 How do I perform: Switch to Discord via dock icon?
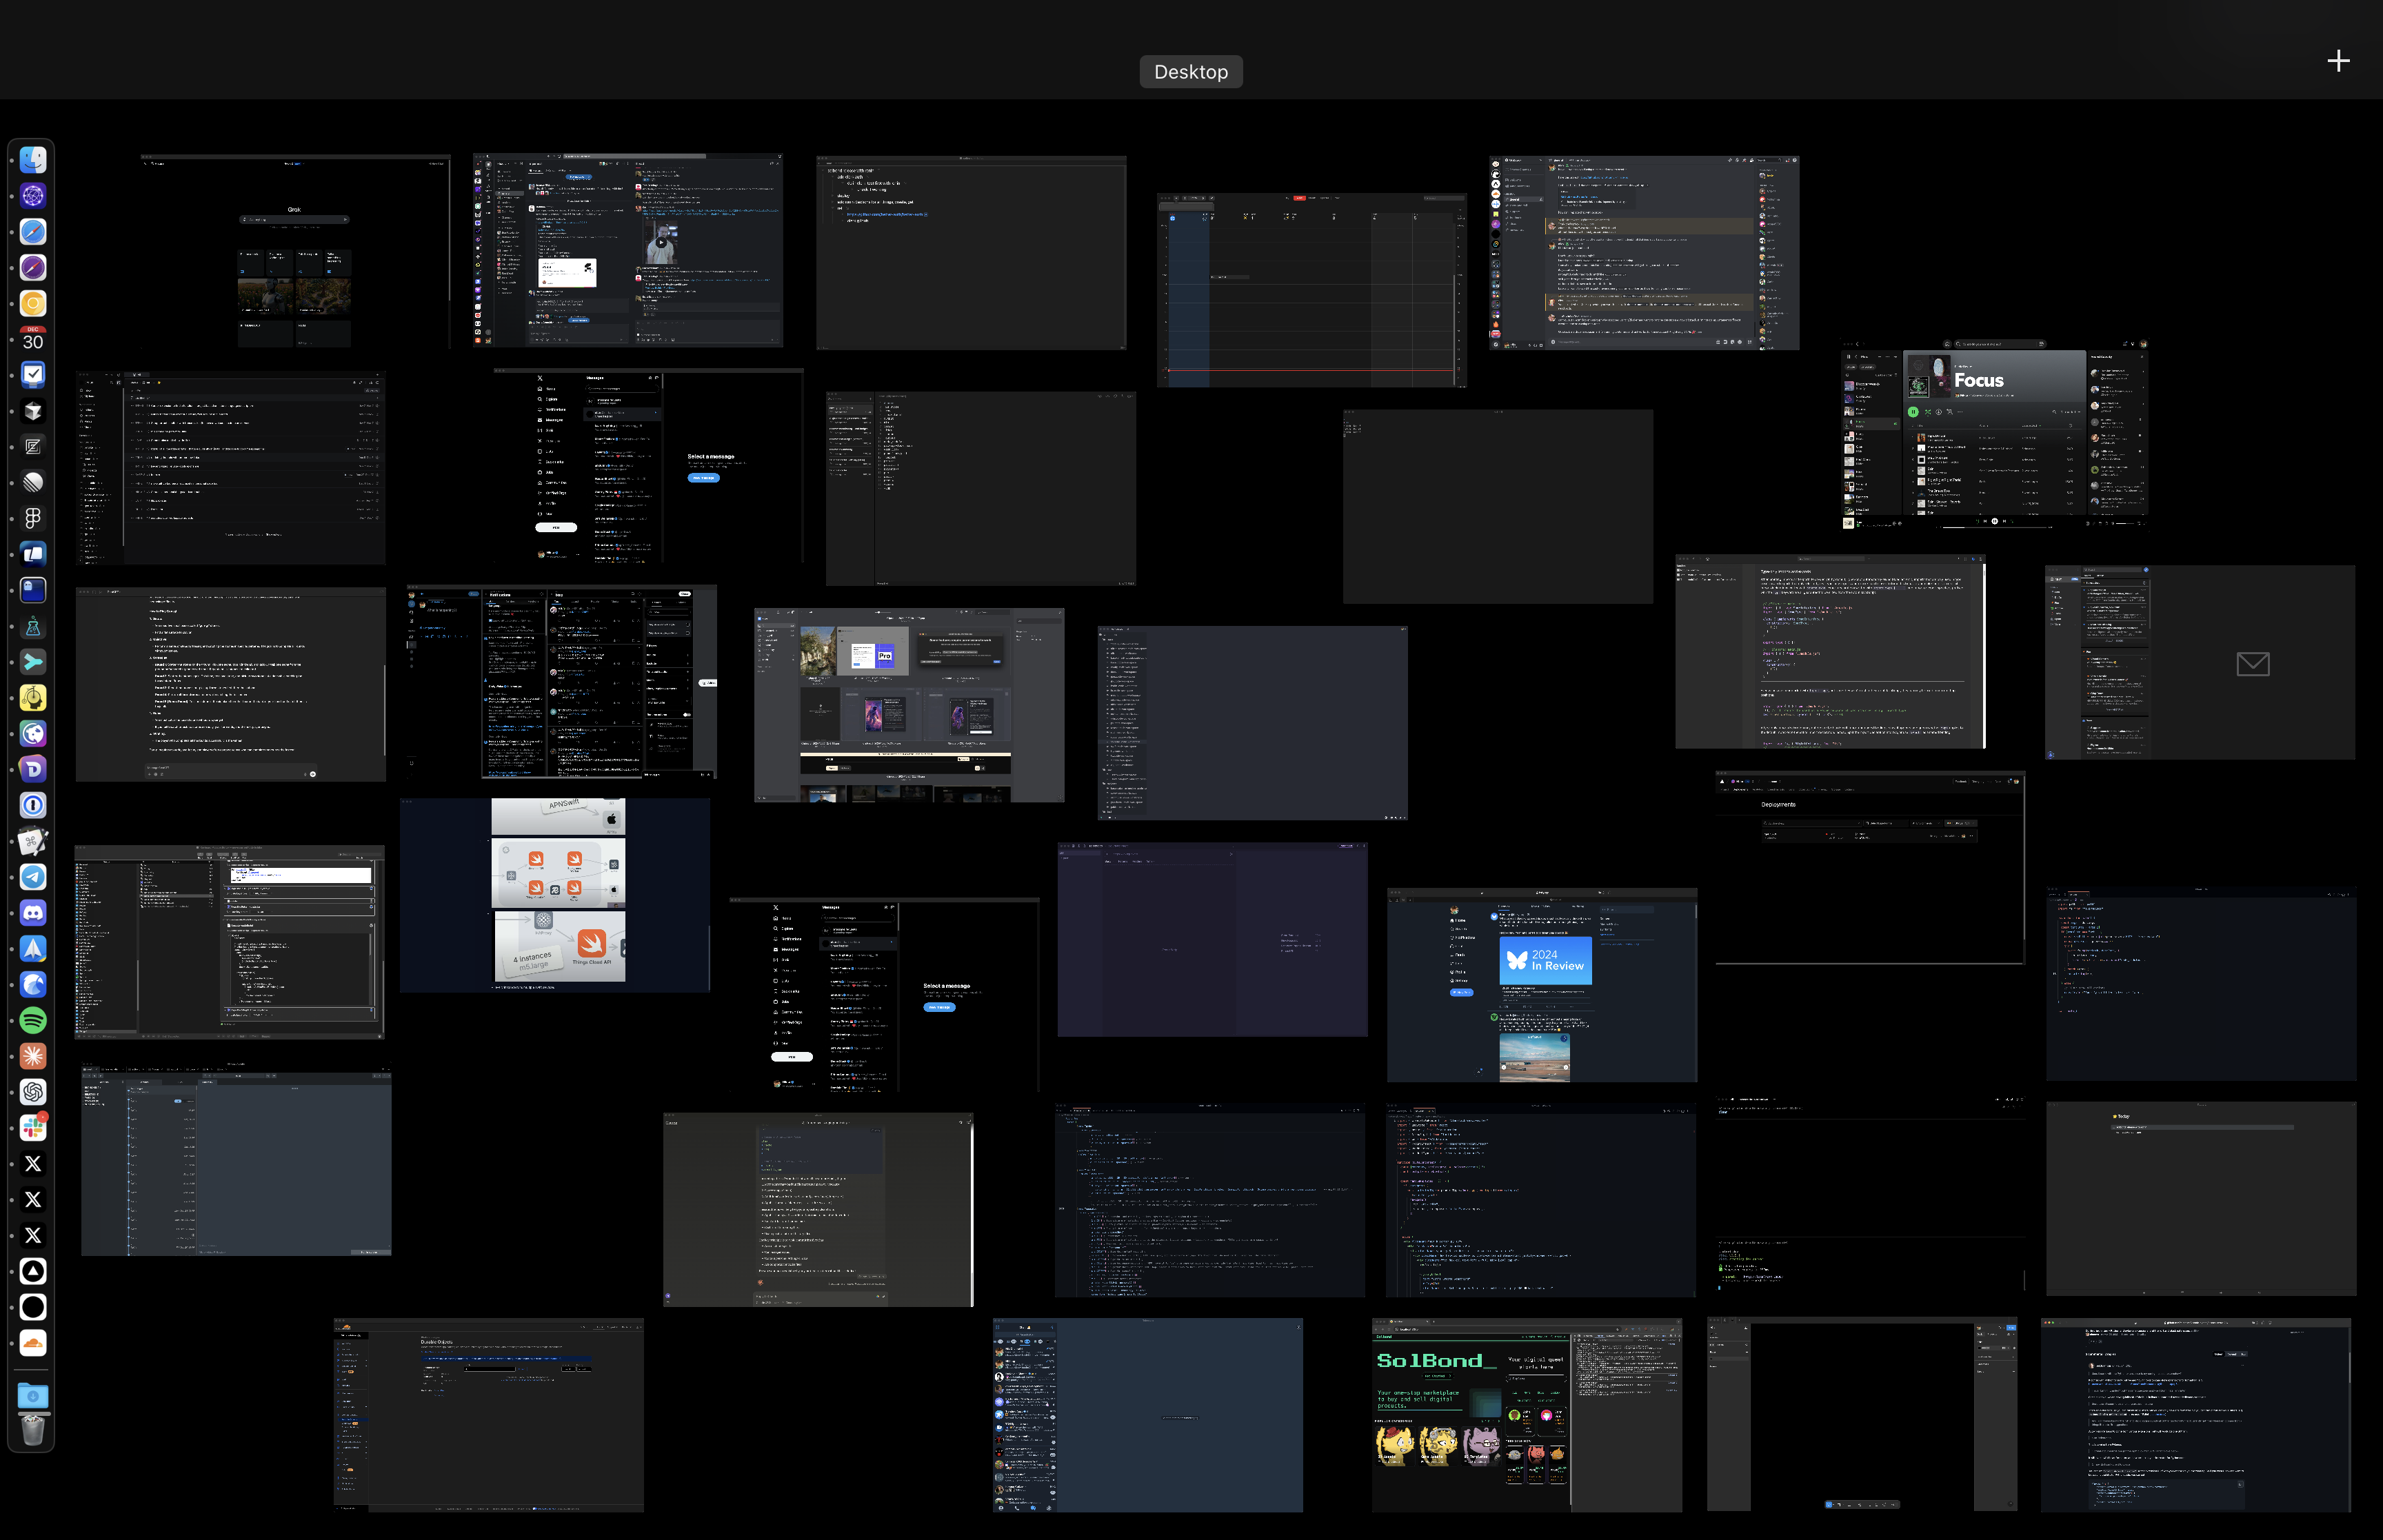(33, 913)
